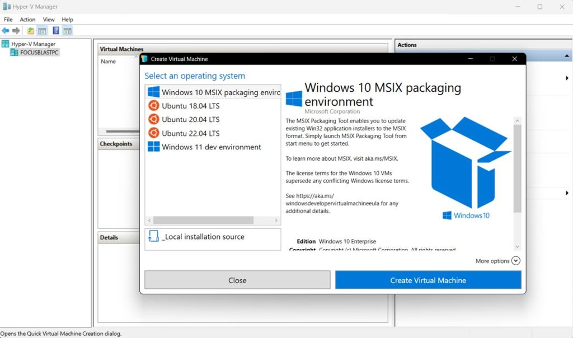This screenshot has height=338, width=573.
Task: Click the Back arrow in toolbar
Action: pos(6,31)
